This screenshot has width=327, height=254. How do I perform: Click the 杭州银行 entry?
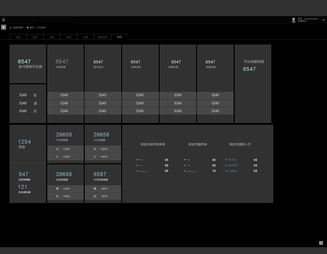(x=233, y=165)
